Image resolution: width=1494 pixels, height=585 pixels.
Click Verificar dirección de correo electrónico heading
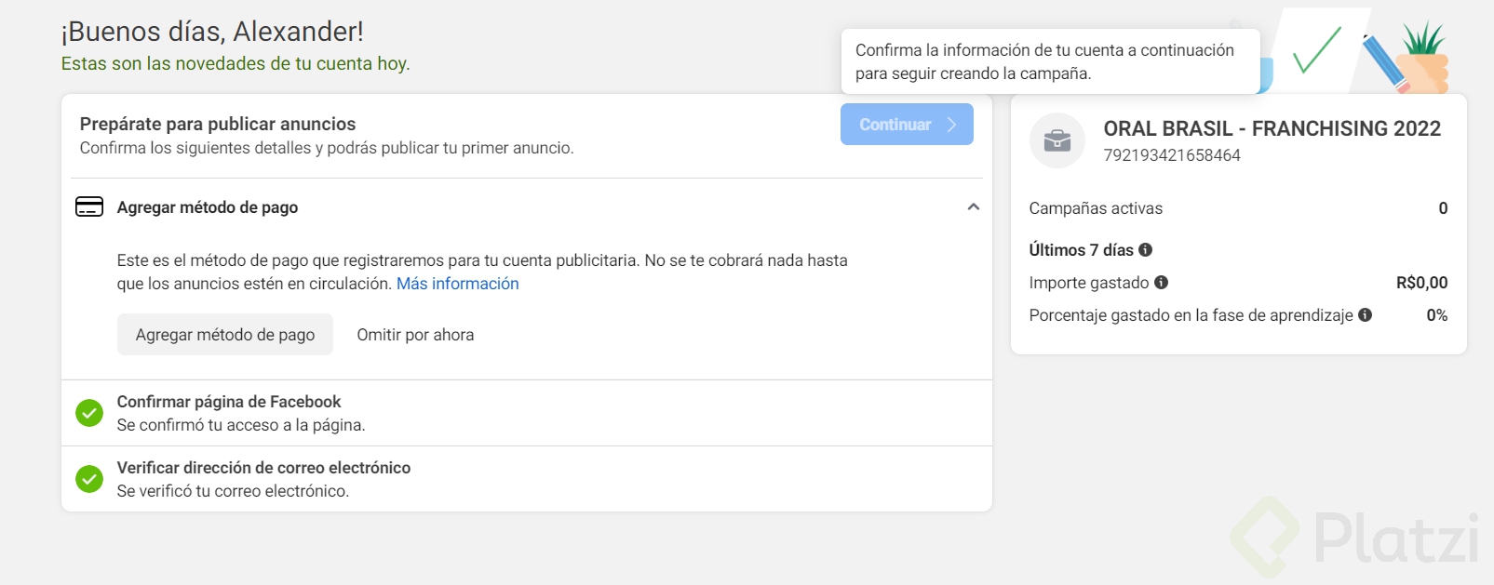tap(263, 468)
